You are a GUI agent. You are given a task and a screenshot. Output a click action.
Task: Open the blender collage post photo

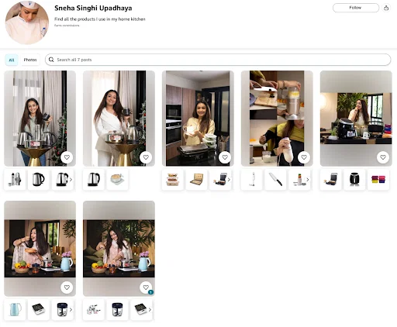pyautogui.click(x=277, y=119)
